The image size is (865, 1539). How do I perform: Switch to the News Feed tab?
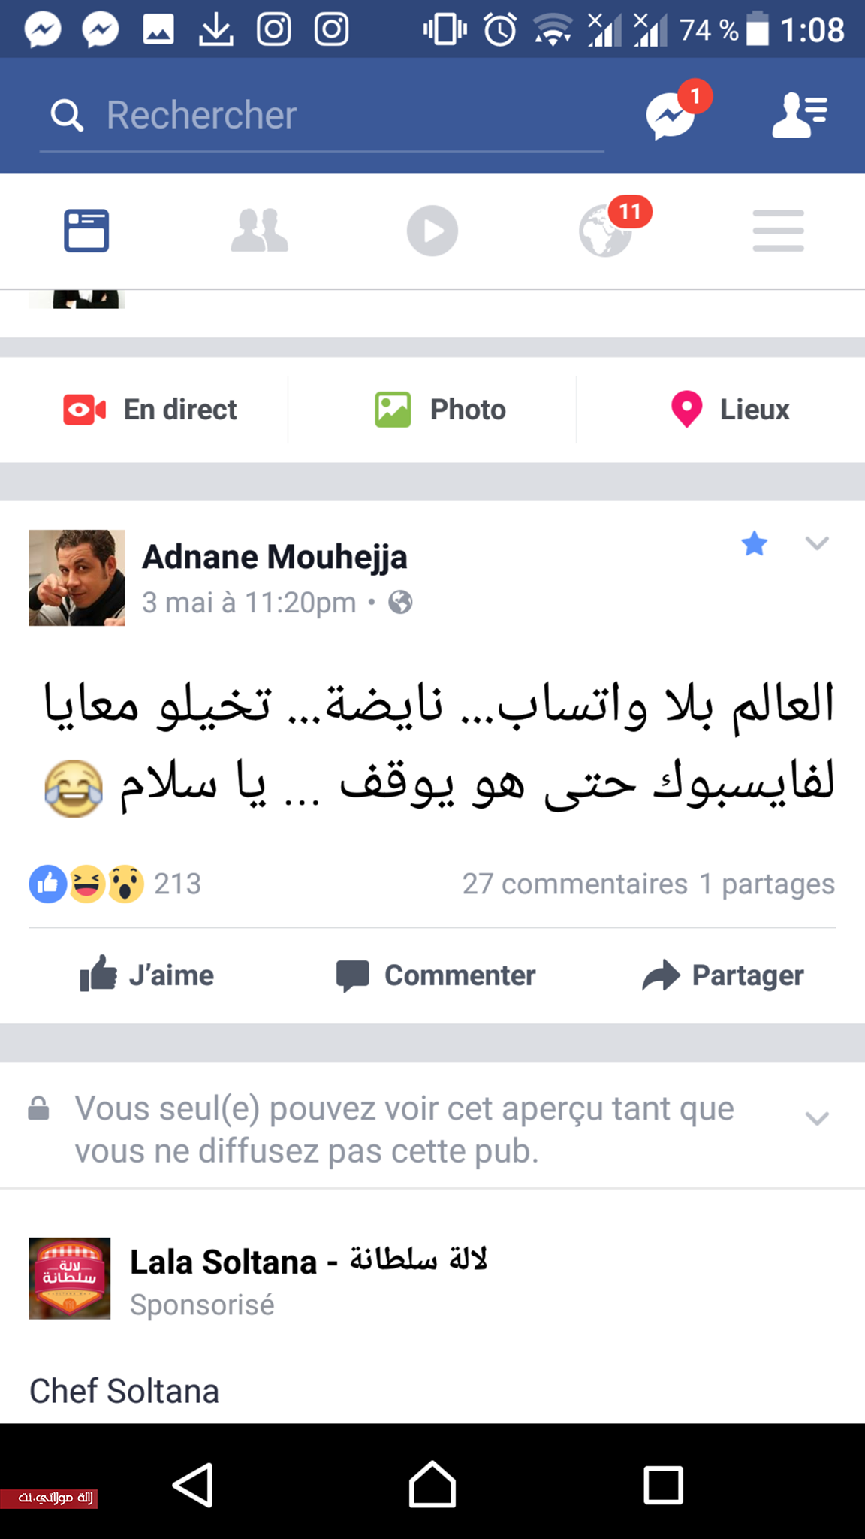(86, 231)
